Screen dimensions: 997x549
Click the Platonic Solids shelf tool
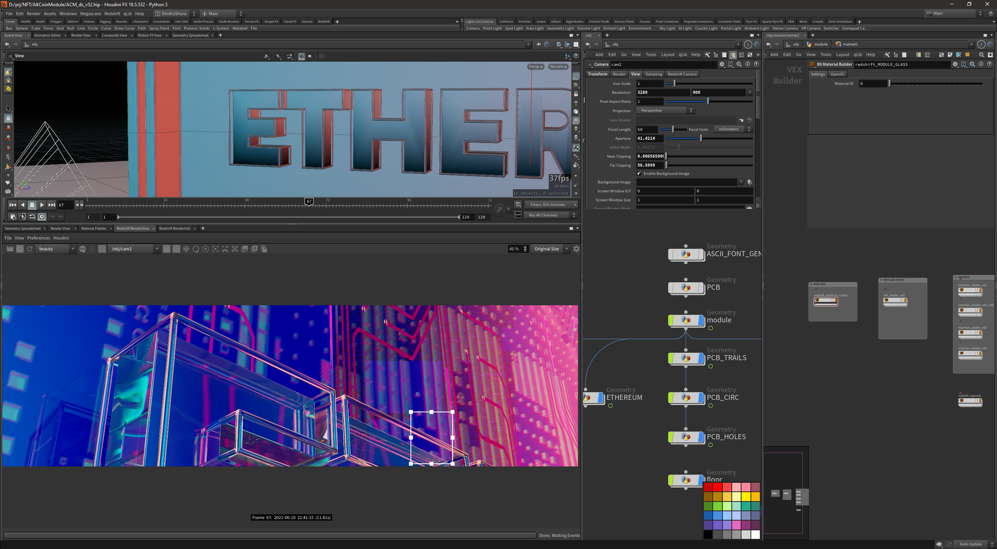[x=197, y=28]
